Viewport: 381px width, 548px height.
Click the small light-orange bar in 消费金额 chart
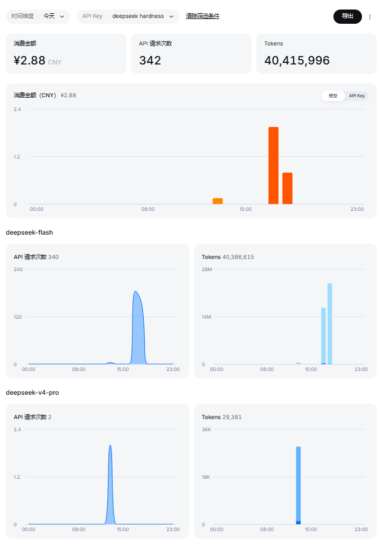pyautogui.click(x=218, y=201)
